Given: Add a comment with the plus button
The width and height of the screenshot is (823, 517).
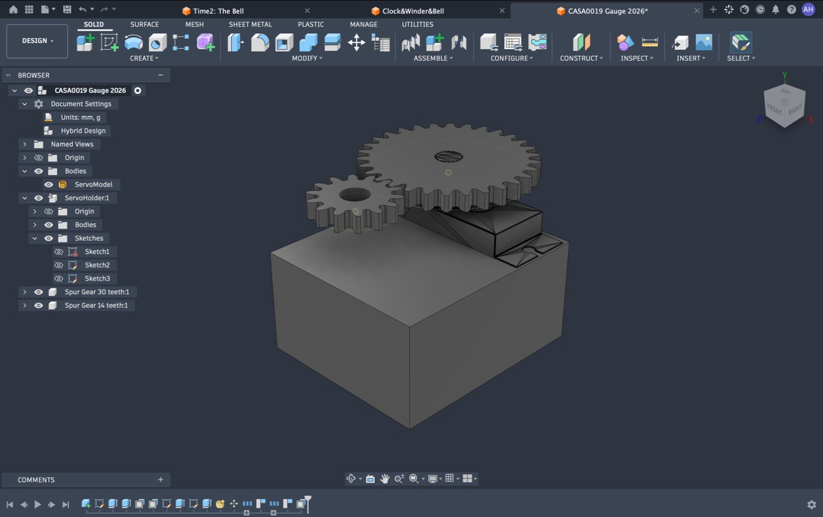Looking at the screenshot, I should point(160,480).
